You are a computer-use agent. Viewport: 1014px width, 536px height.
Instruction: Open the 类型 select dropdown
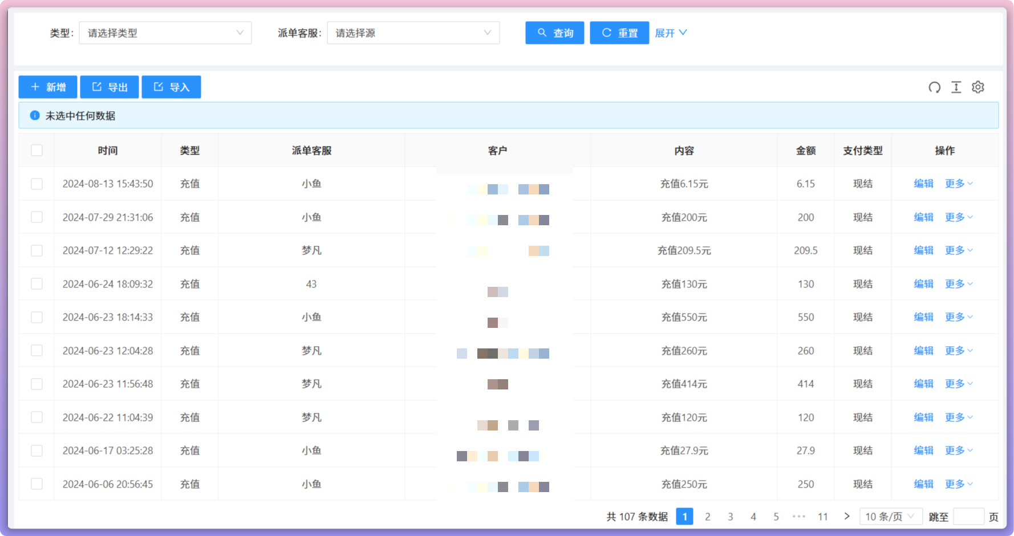tap(165, 33)
